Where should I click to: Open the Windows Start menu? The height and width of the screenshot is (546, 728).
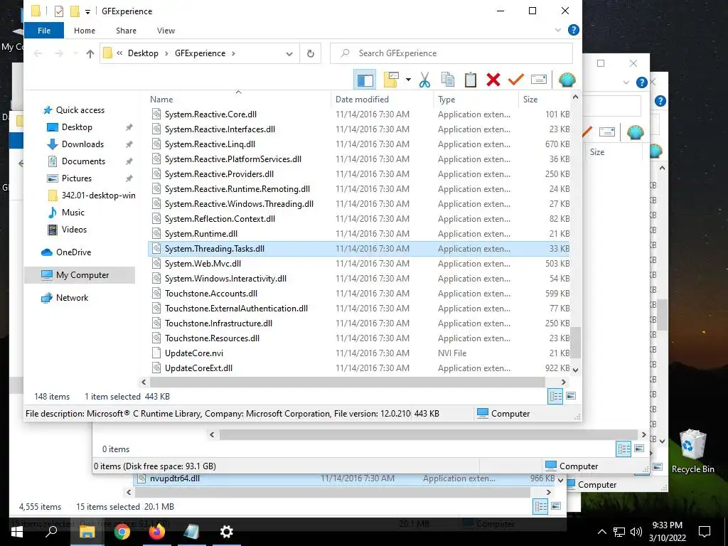point(16,532)
